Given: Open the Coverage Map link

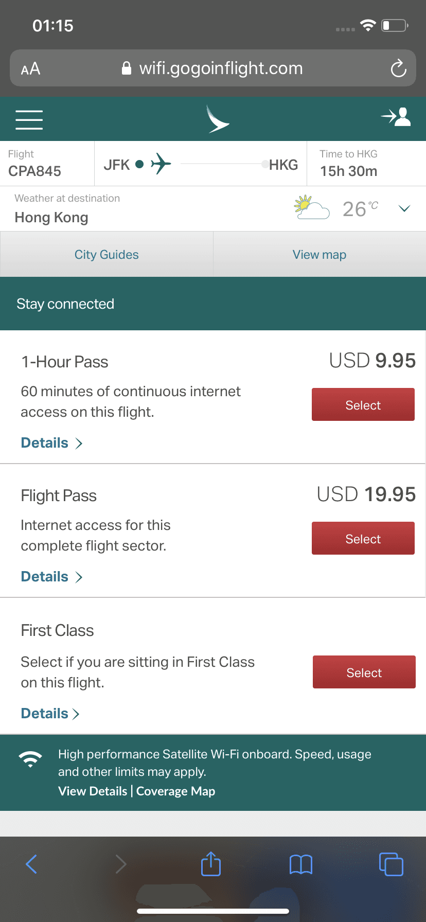Looking at the screenshot, I should click(175, 791).
